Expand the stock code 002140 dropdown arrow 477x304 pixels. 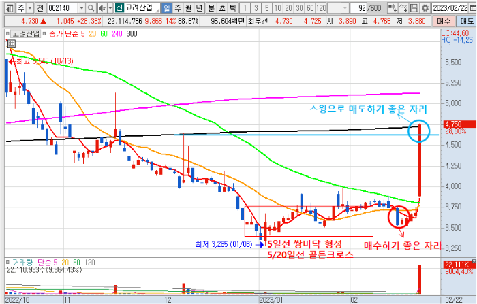[x=82, y=8]
